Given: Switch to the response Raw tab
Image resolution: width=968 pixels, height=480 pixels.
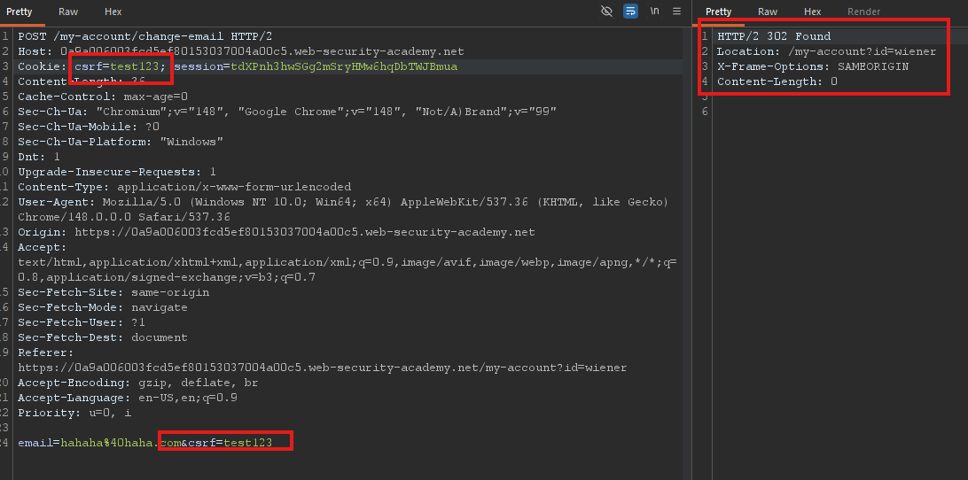Looking at the screenshot, I should click(768, 12).
